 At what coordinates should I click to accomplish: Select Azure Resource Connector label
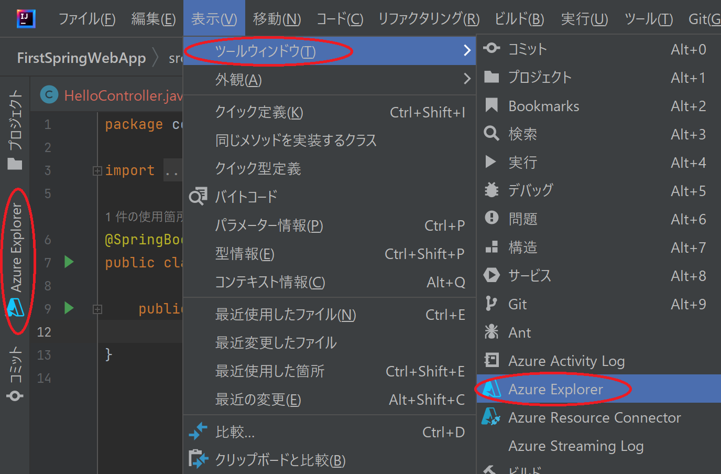click(x=595, y=417)
